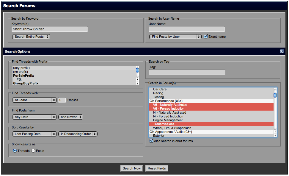Click the Reset Fields button
Image resolution: width=289 pixels, height=176 pixels.
[x=157, y=168]
